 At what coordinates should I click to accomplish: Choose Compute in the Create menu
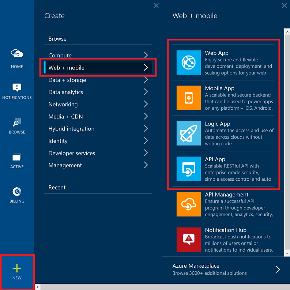[98, 55]
